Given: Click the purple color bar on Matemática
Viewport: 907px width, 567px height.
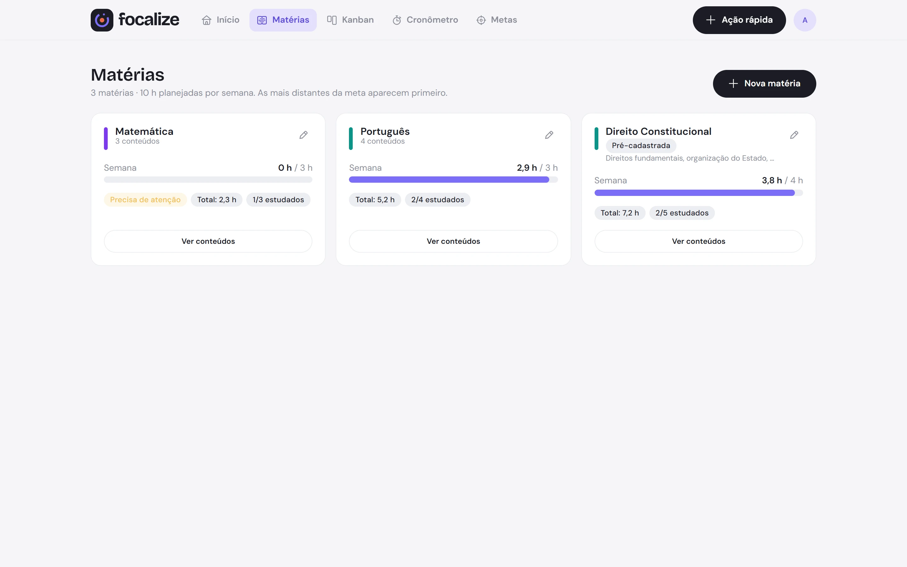Looking at the screenshot, I should [106, 138].
